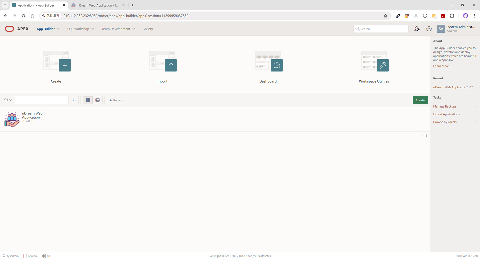The height and width of the screenshot is (260, 480).
Task: Expand the App Builder menu chevron
Action: click(58, 29)
